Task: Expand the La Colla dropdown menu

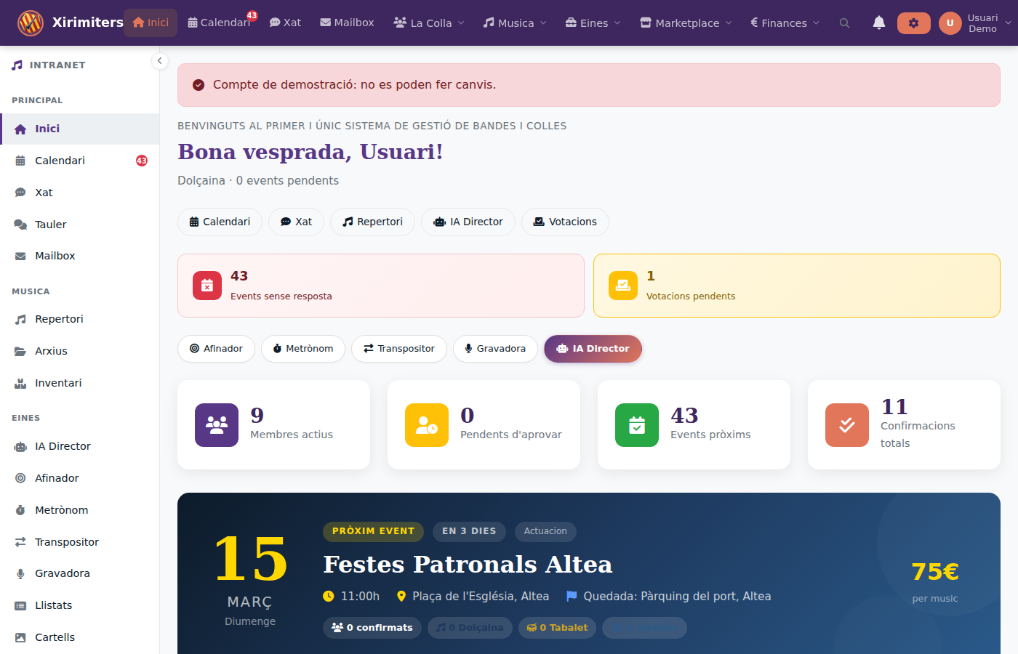Action: [429, 23]
